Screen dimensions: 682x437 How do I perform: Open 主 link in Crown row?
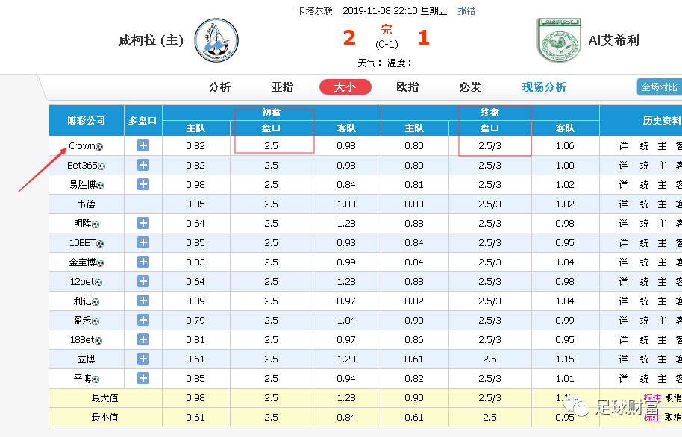coord(663,146)
